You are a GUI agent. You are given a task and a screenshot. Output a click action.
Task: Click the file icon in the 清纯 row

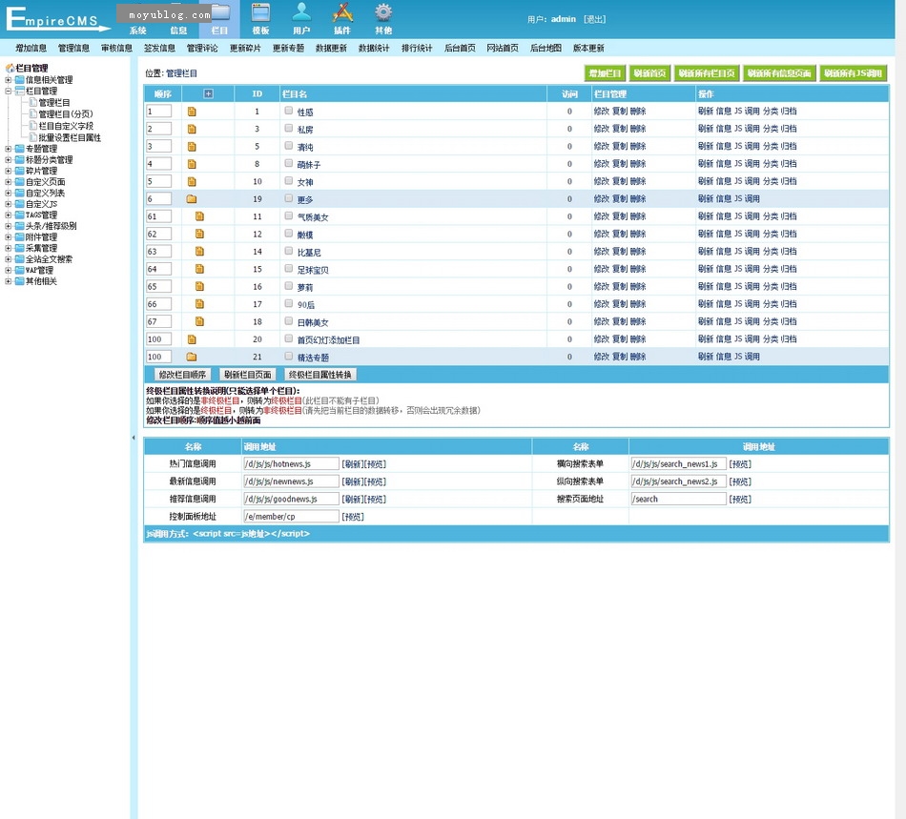[x=192, y=147]
